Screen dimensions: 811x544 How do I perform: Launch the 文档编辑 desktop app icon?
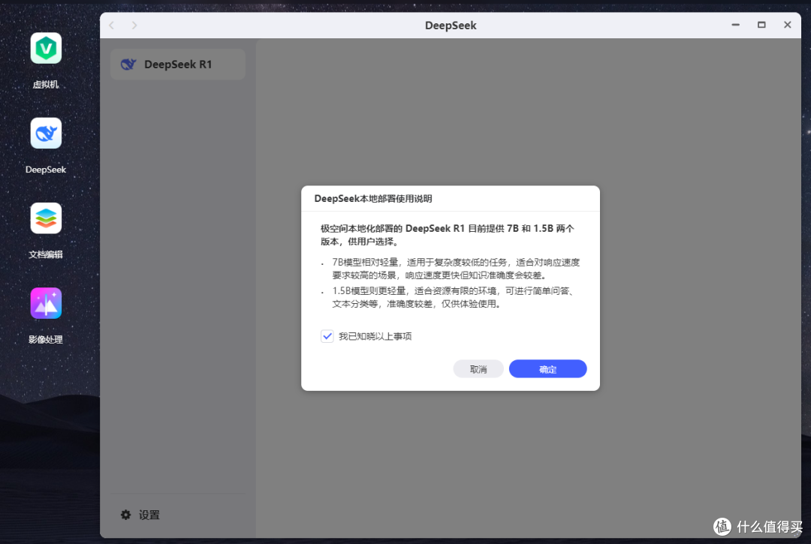point(46,218)
